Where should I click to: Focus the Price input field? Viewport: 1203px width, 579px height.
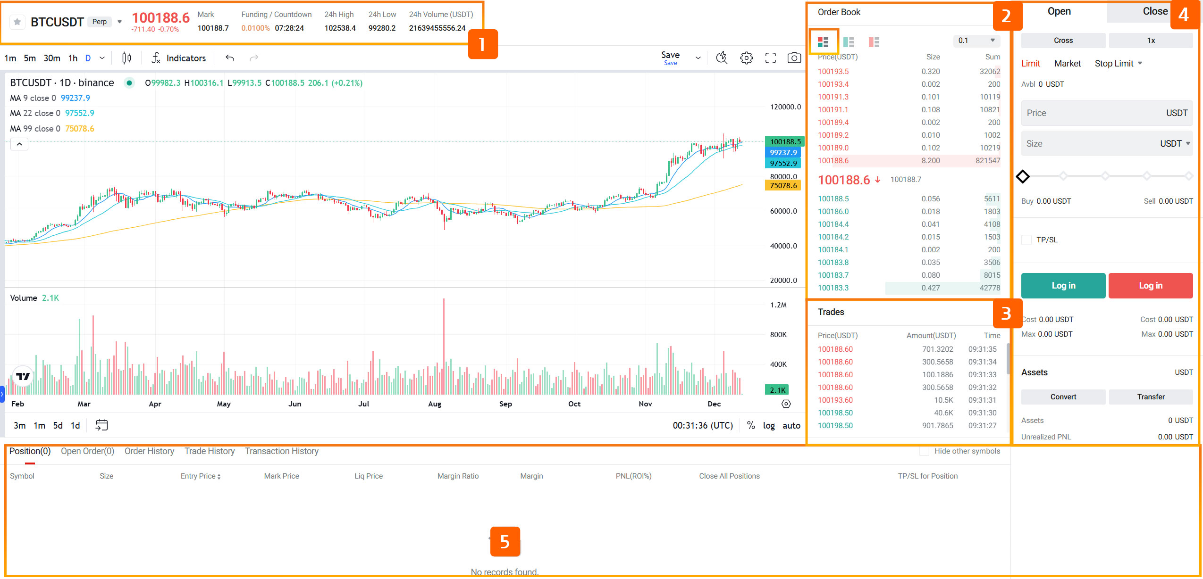coord(1107,113)
